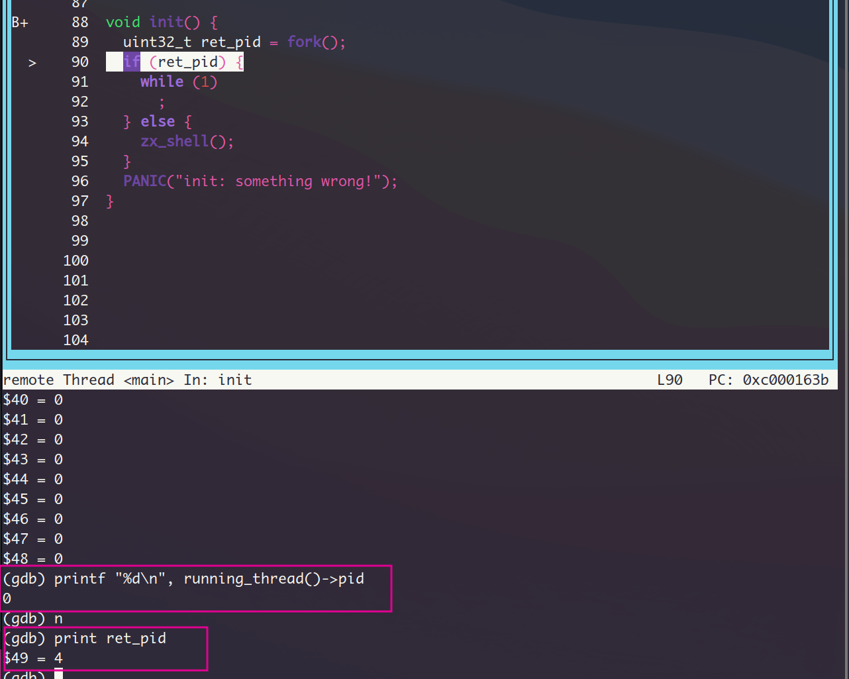Screen dimensions: 849x679
Task: Click '} else {' on line 93
Action: [x=158, y=122]
